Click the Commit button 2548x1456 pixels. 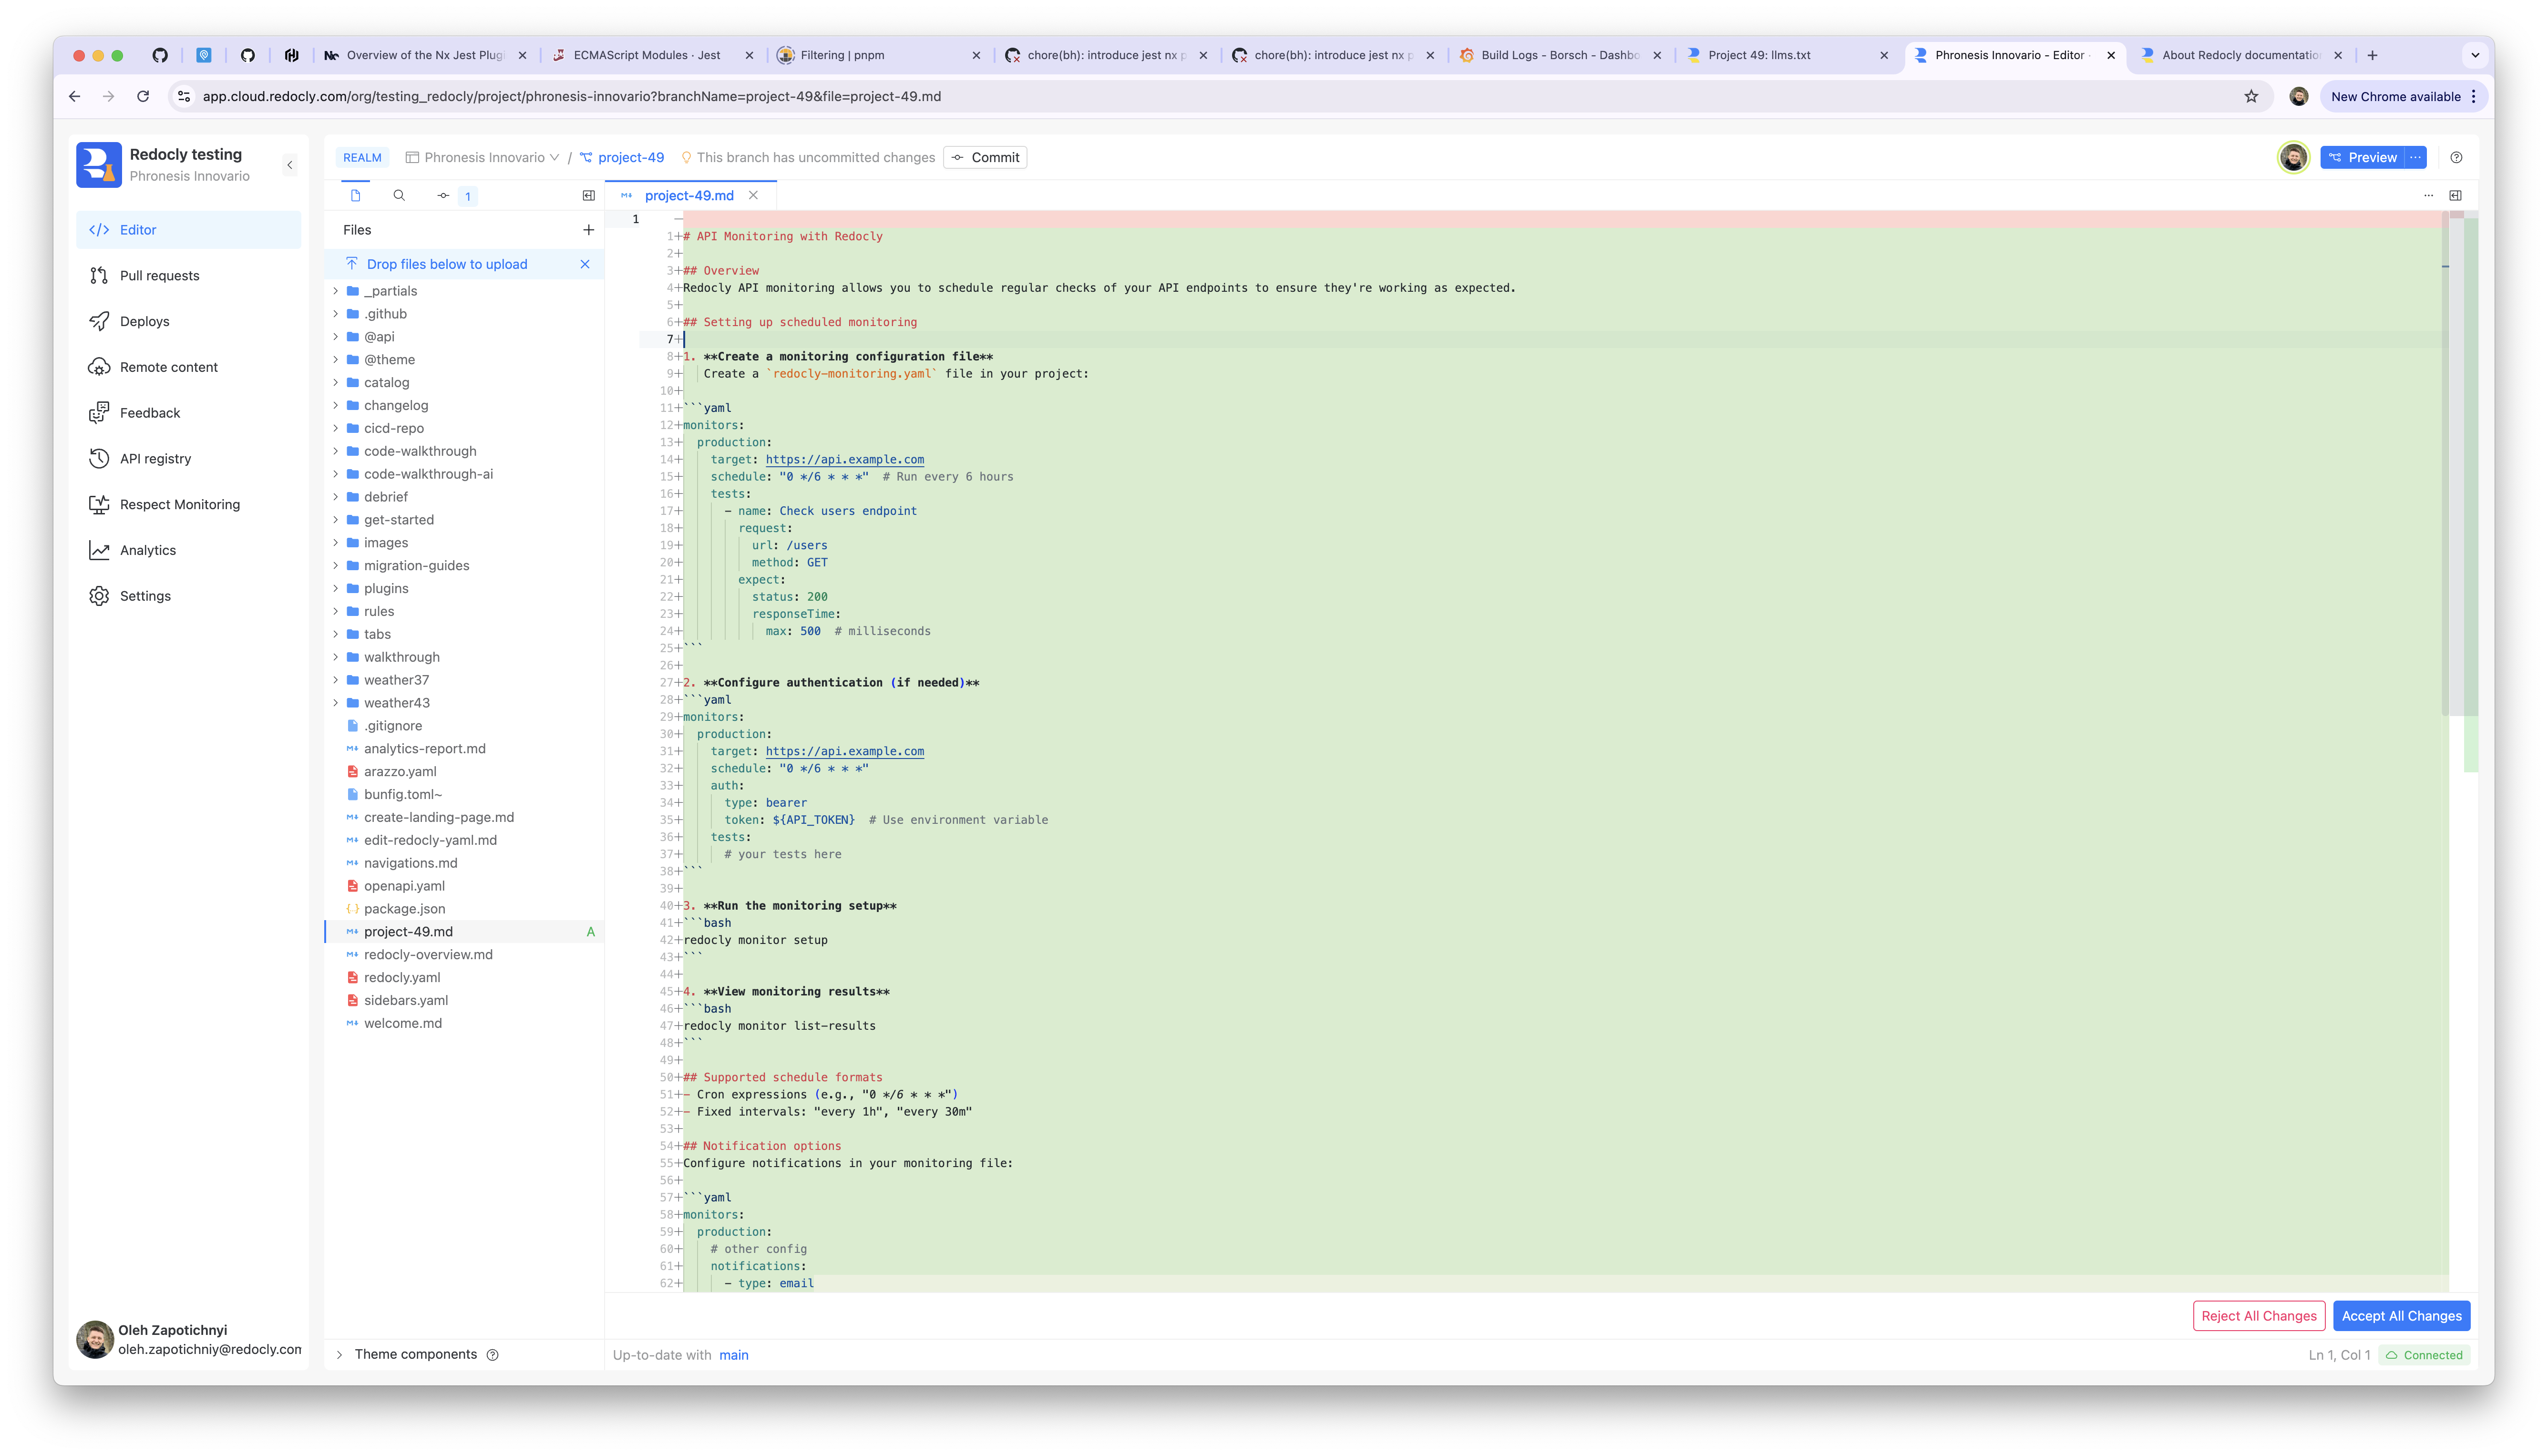click(985, 158)
